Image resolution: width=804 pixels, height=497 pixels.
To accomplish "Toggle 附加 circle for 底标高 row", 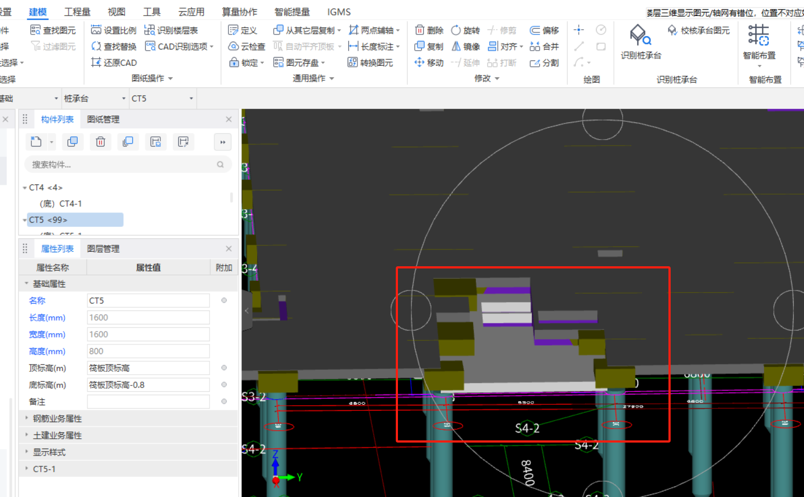I will pos(224,384).
